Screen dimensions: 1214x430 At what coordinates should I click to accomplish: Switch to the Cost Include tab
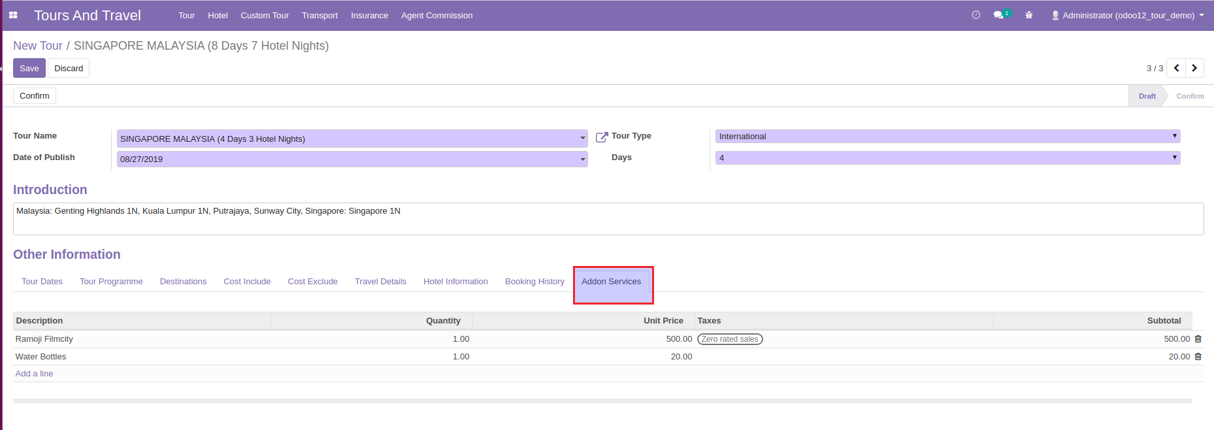coord(247,282)
